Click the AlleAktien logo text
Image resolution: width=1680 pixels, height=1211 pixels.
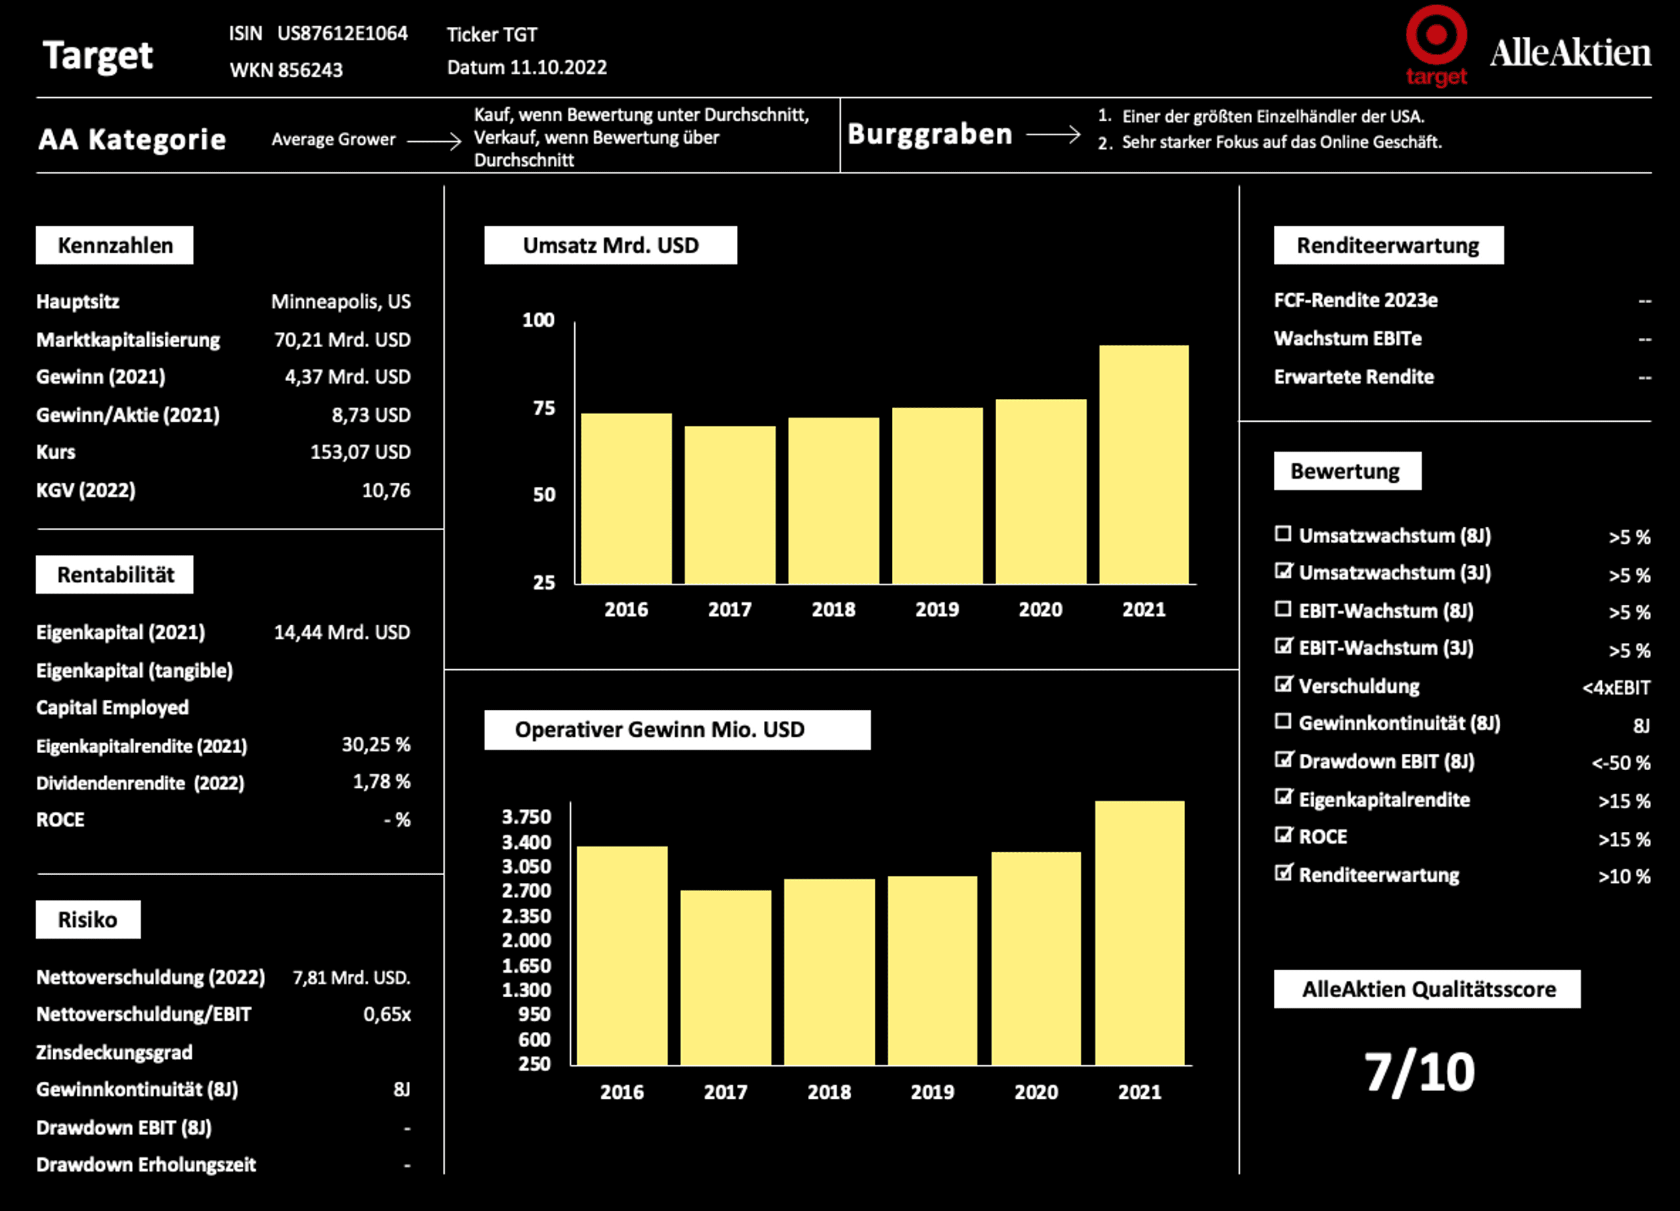(1570, 52)
